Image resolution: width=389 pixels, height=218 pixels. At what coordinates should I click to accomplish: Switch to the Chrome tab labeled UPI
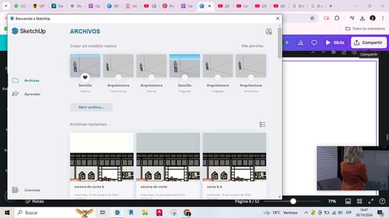(39, 6)
